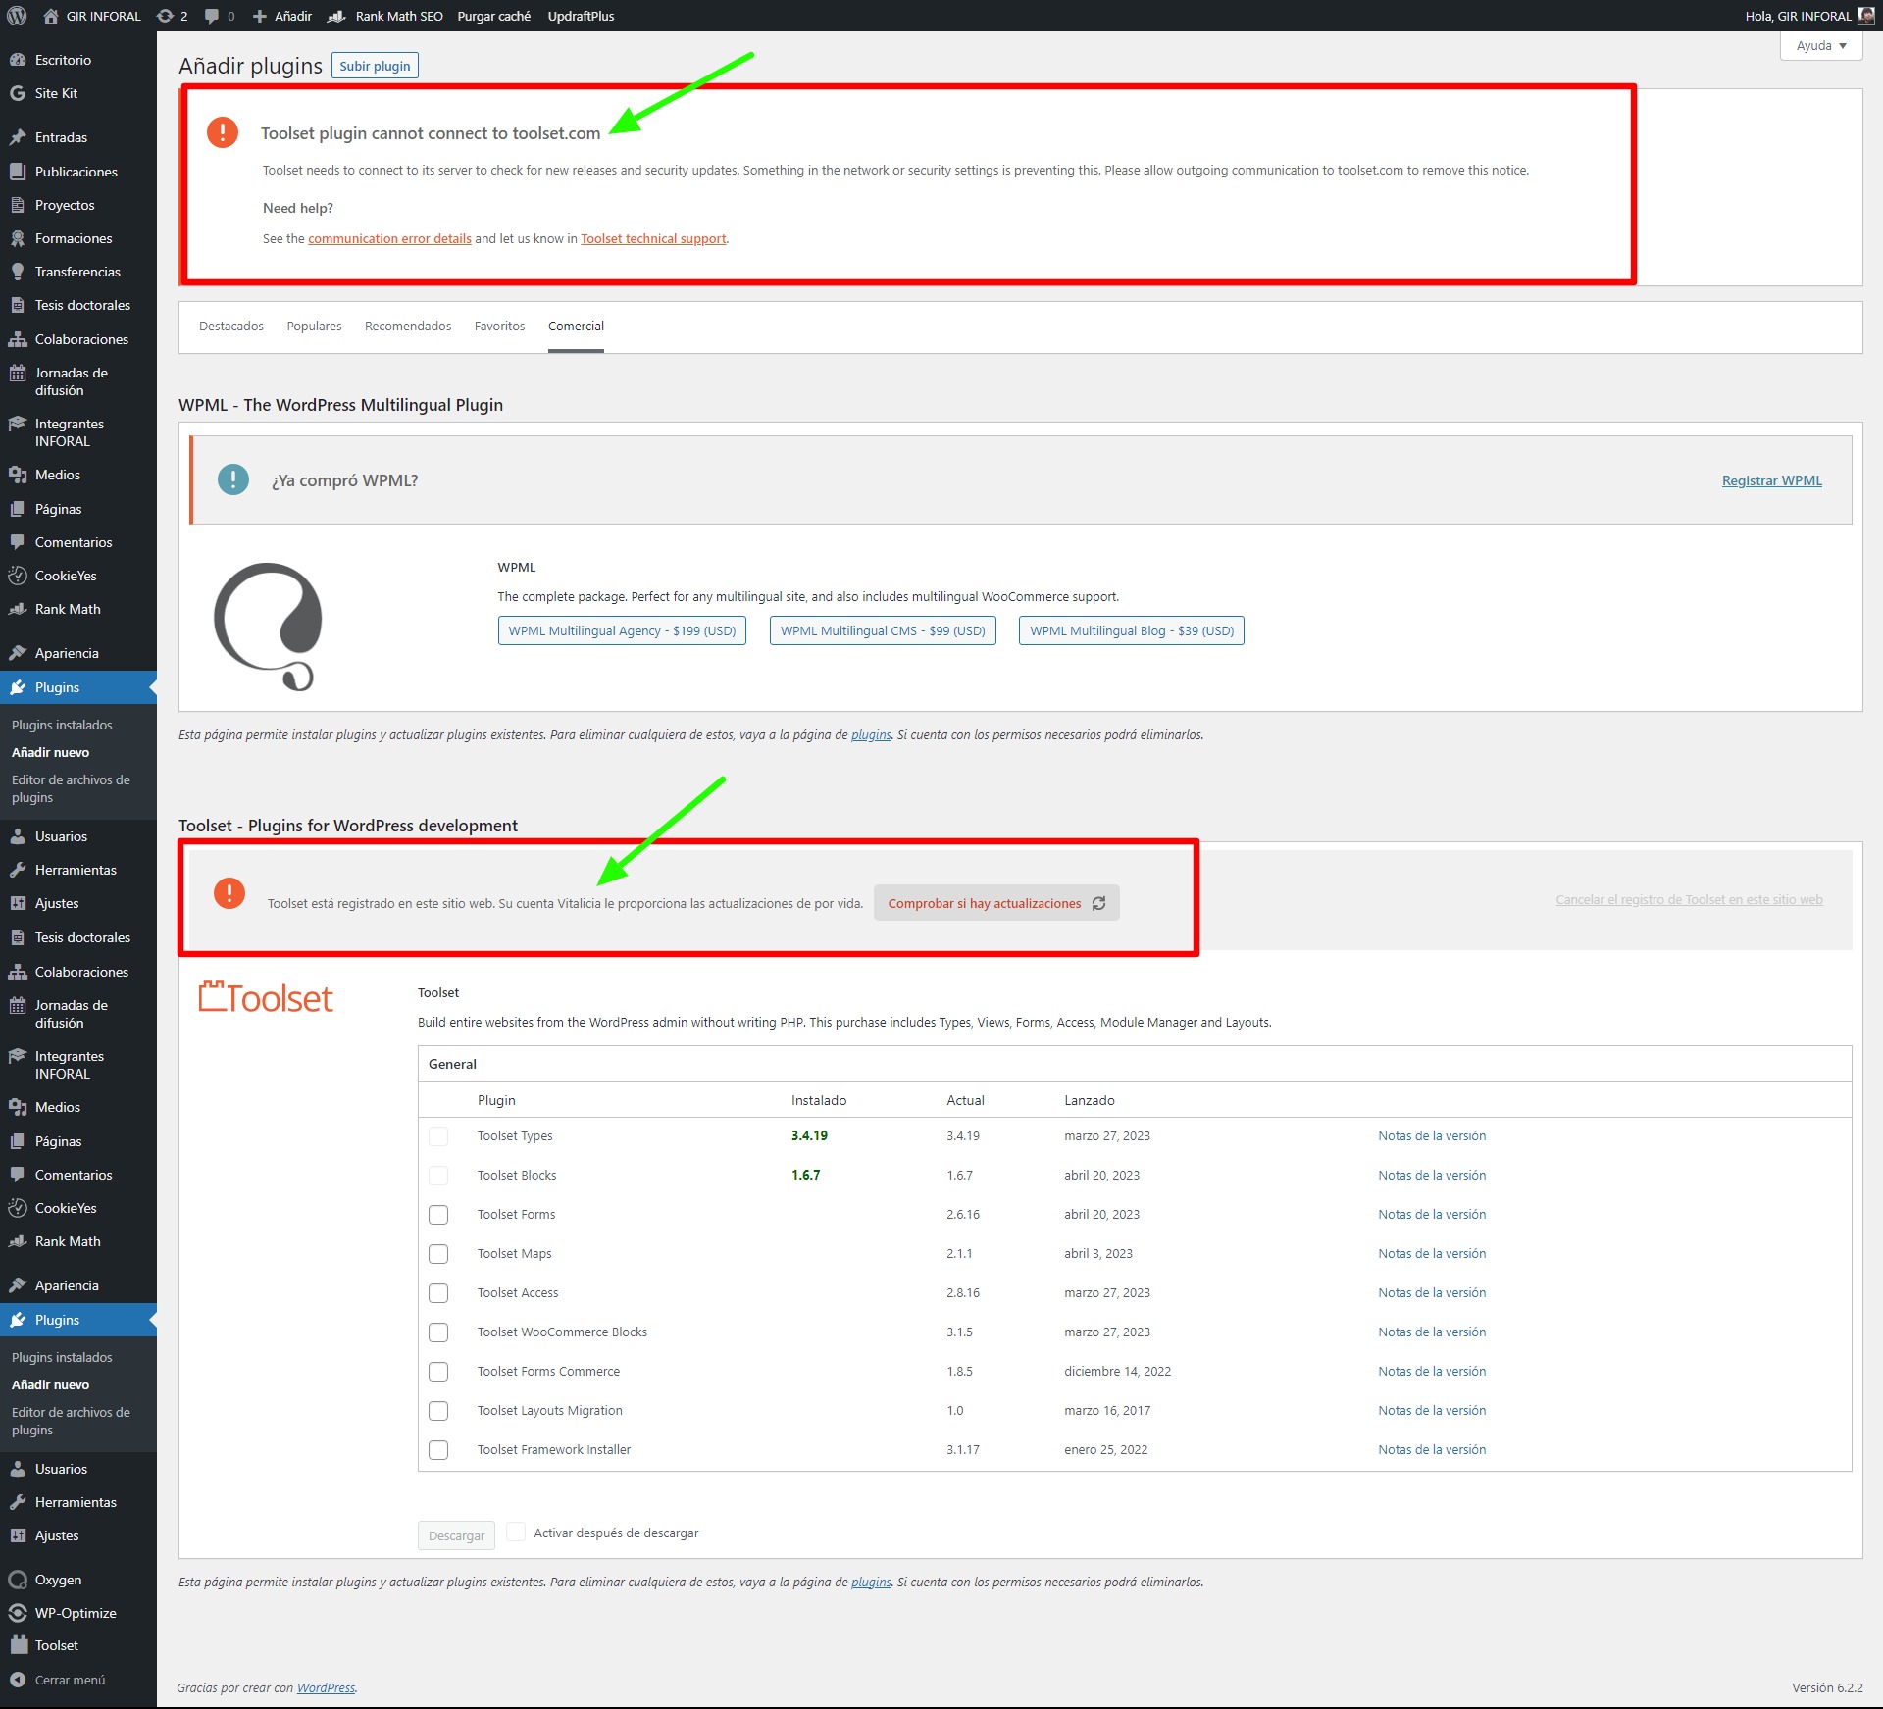
Task: Open the Proyectos sidebar icon
Action: 18,205
